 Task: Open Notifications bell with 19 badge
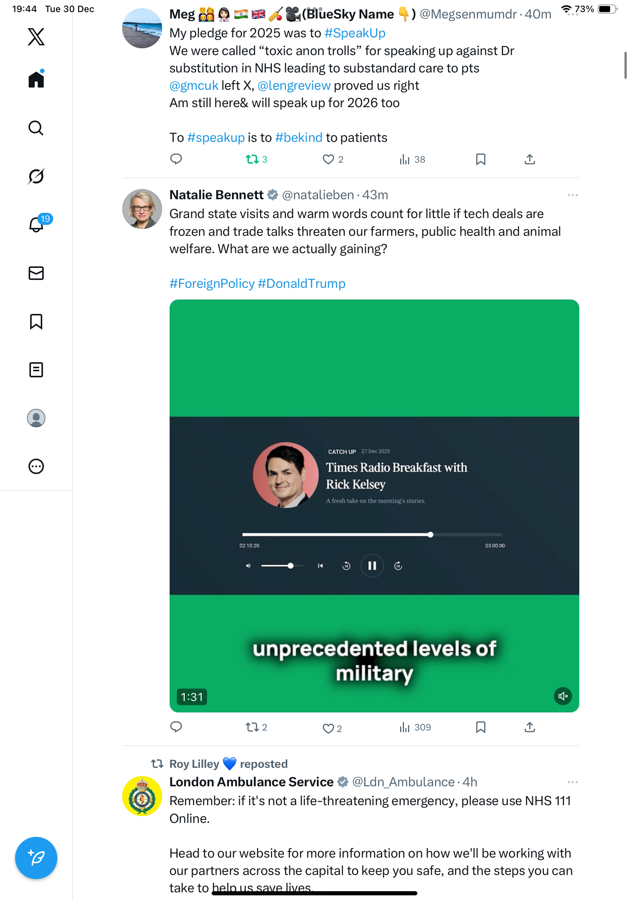pyautogui.click(x=37, y=224)
